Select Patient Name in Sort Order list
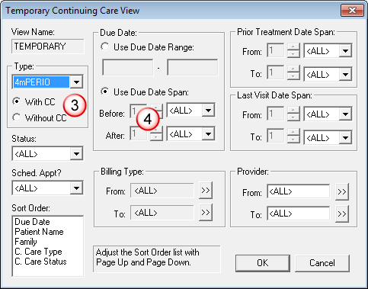Screen dimensions: 368x289 coord(39,232)
